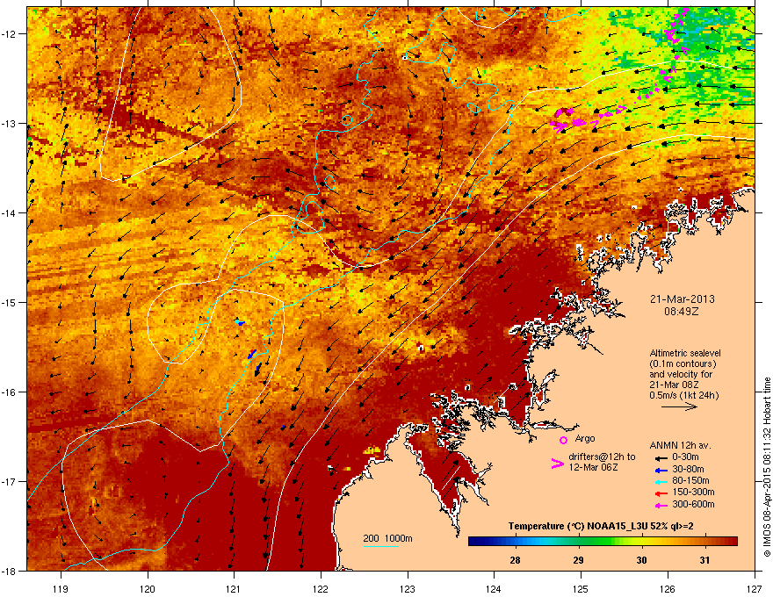The image size is (773, 597).
Task: Click the Temperature NOAA15_L3U colorbar title
Action: click(x=601, y=526)
